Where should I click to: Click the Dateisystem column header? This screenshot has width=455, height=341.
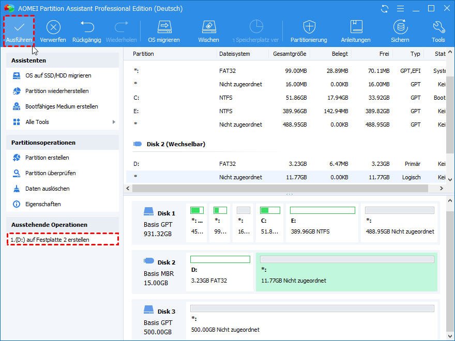click(x=235, y=54)
